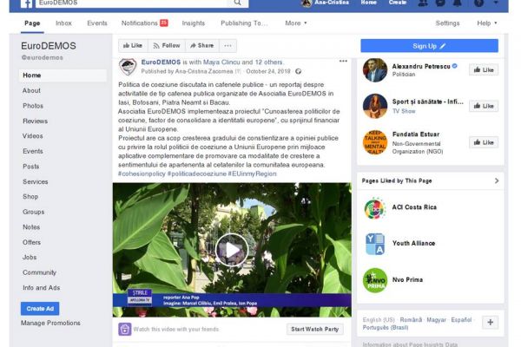Switch language to Română
The image size is (521, 347).
pyautogui.click(x=411, y=320)
